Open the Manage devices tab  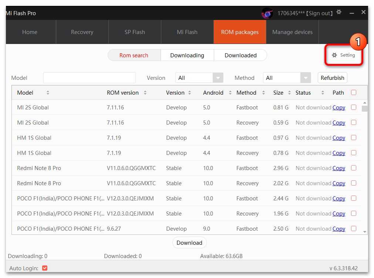[292, 32]
